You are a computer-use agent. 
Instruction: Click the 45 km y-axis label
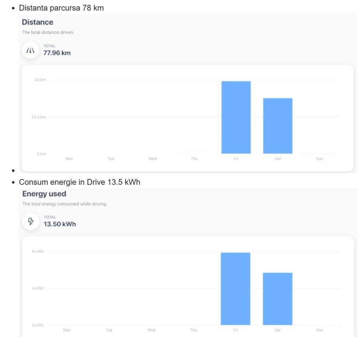tap(40, 80)
